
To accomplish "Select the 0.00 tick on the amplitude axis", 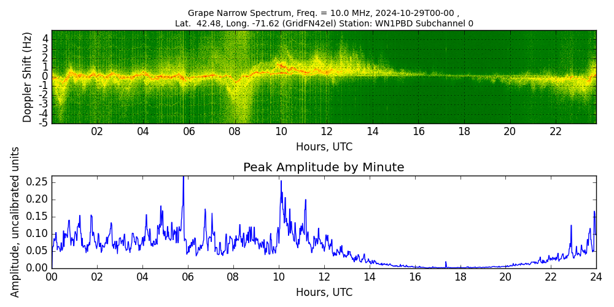I will pyautogui.click(x=37, y=268).
